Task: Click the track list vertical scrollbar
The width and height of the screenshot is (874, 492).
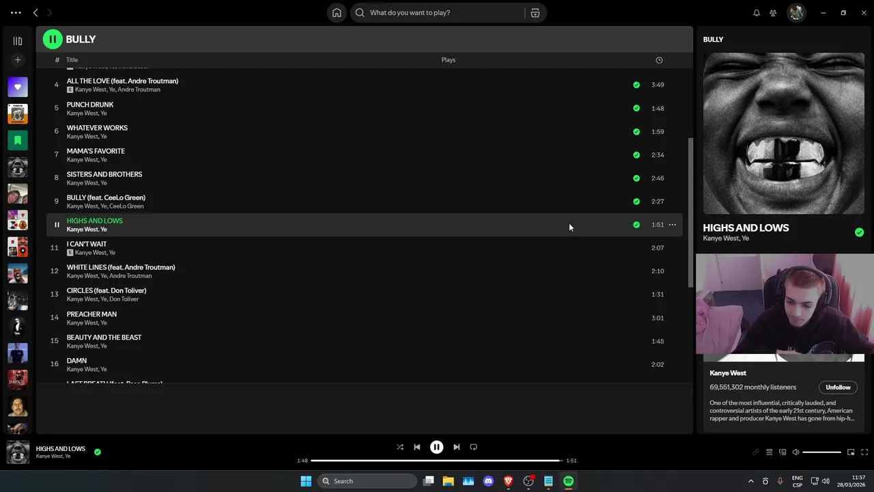Action: click(690, 212)
